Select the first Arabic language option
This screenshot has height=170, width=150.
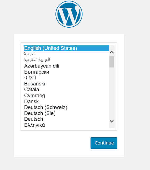click(66, 54)
